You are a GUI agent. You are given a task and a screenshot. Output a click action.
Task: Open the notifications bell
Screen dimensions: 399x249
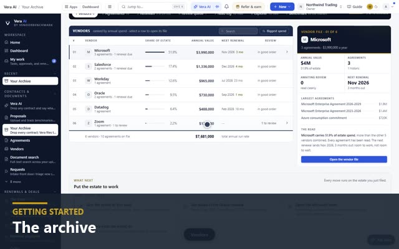point(226,7)
